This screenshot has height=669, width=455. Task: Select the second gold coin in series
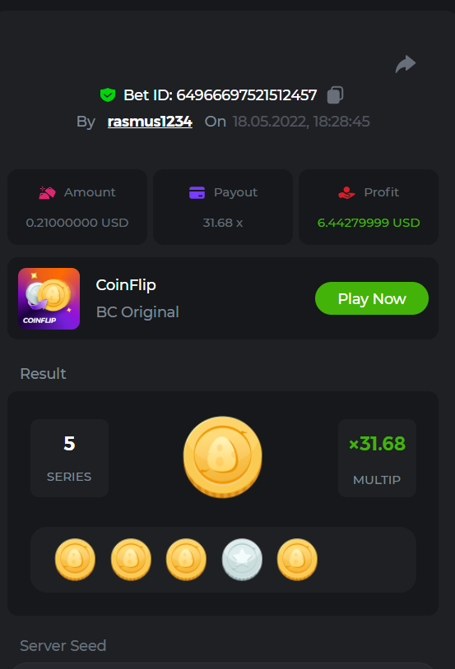coord(131,560)
